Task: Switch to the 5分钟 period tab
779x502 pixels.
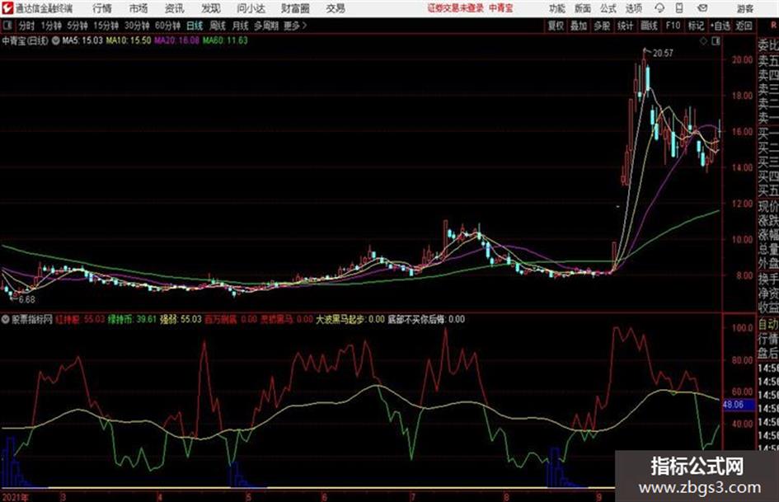Action: pyautogui.click(x=77, y=26)
